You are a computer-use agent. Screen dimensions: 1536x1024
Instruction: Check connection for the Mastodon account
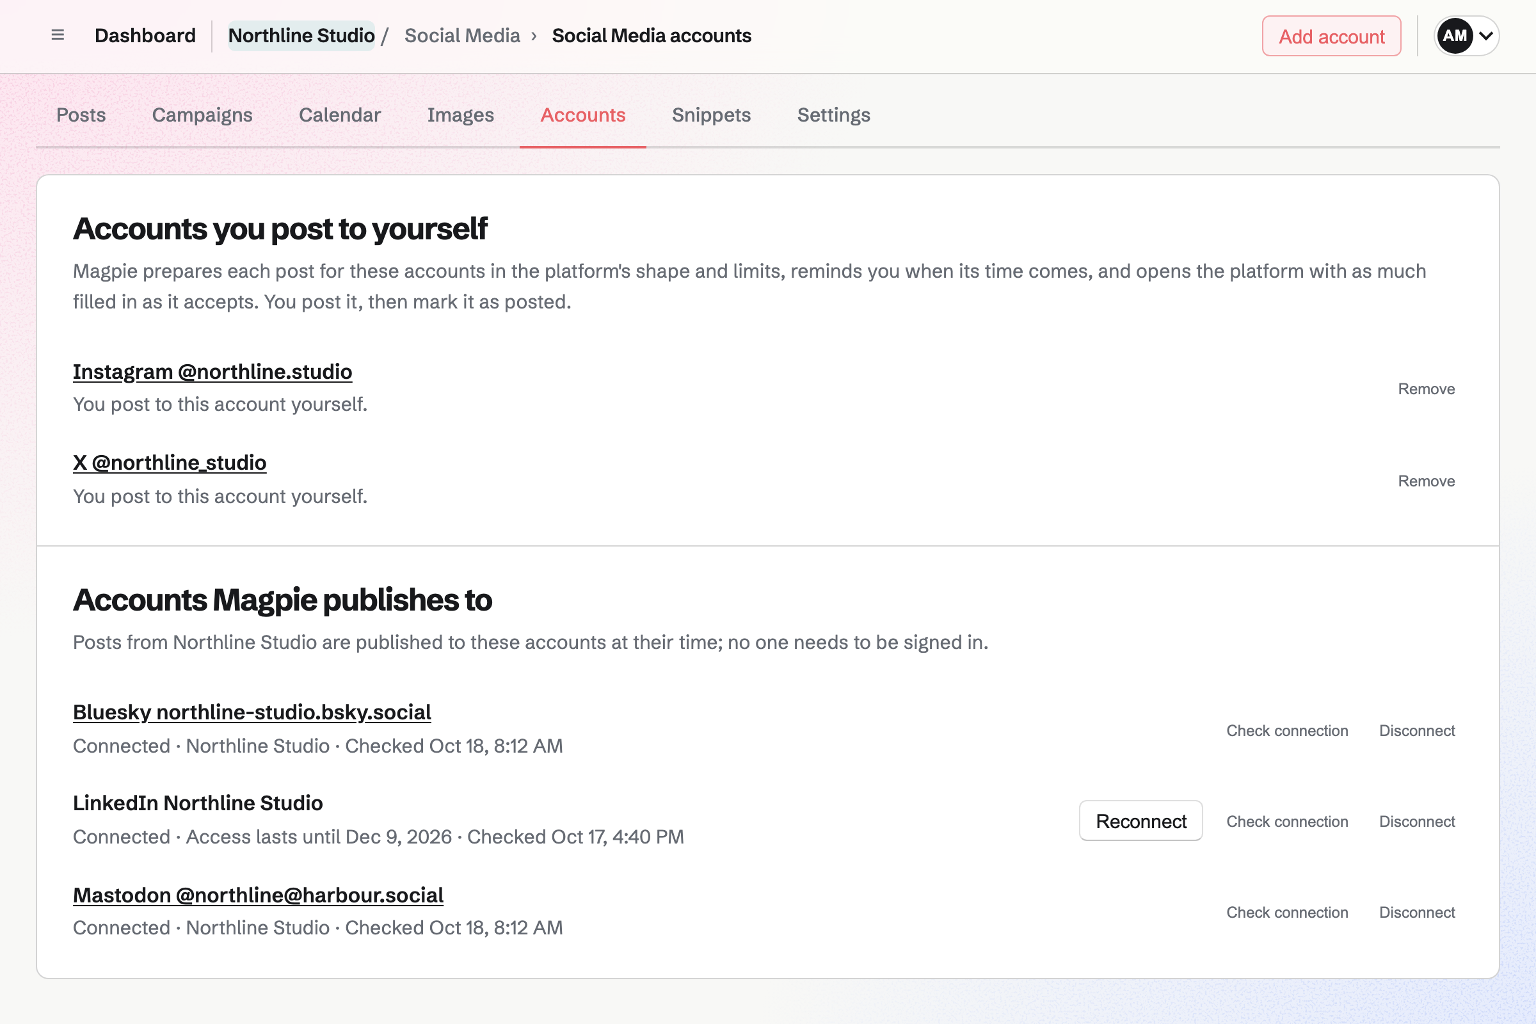pos(1286,913)
